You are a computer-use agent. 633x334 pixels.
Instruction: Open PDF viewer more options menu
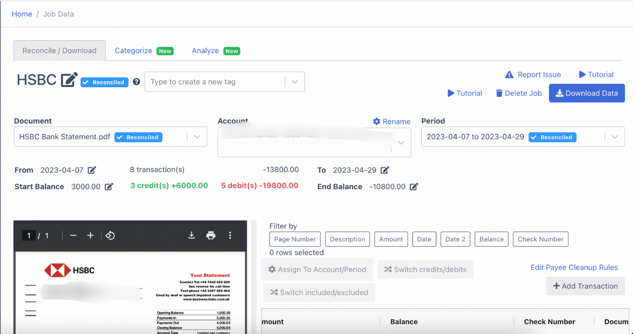(x=230, y=235)
